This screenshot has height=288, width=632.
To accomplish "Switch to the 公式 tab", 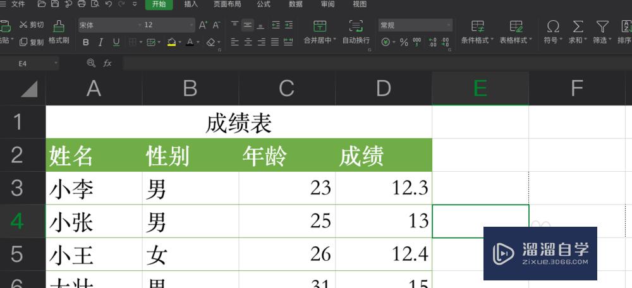I will [x=264, y=4].
